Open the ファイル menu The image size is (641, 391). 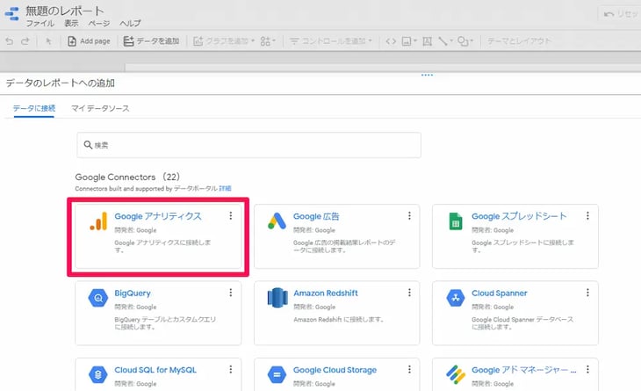click(40, 23)
